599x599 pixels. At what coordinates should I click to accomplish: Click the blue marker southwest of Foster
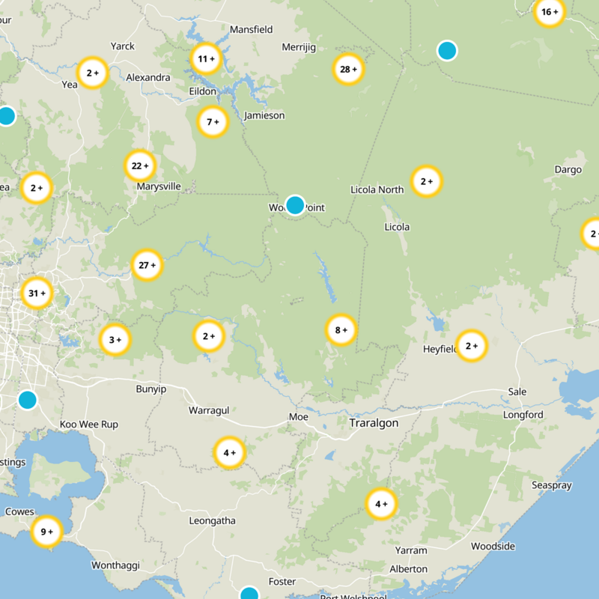pyautogui.click(x=249, y=595)
